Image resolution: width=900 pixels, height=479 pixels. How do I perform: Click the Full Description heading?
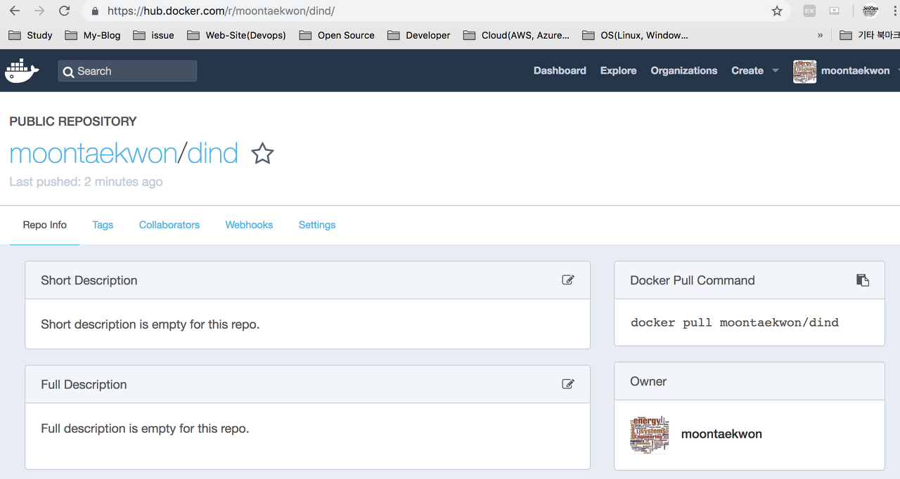(x=84, y=384)
